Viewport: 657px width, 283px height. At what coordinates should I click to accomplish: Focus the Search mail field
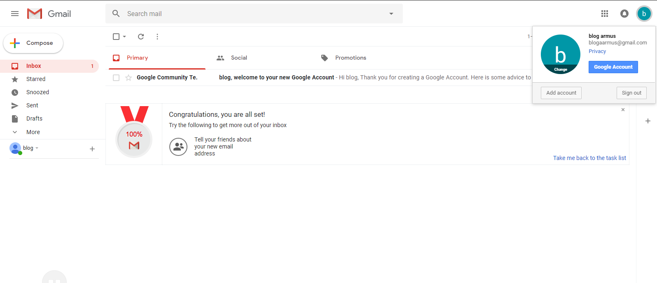click(x=254, y=14)
